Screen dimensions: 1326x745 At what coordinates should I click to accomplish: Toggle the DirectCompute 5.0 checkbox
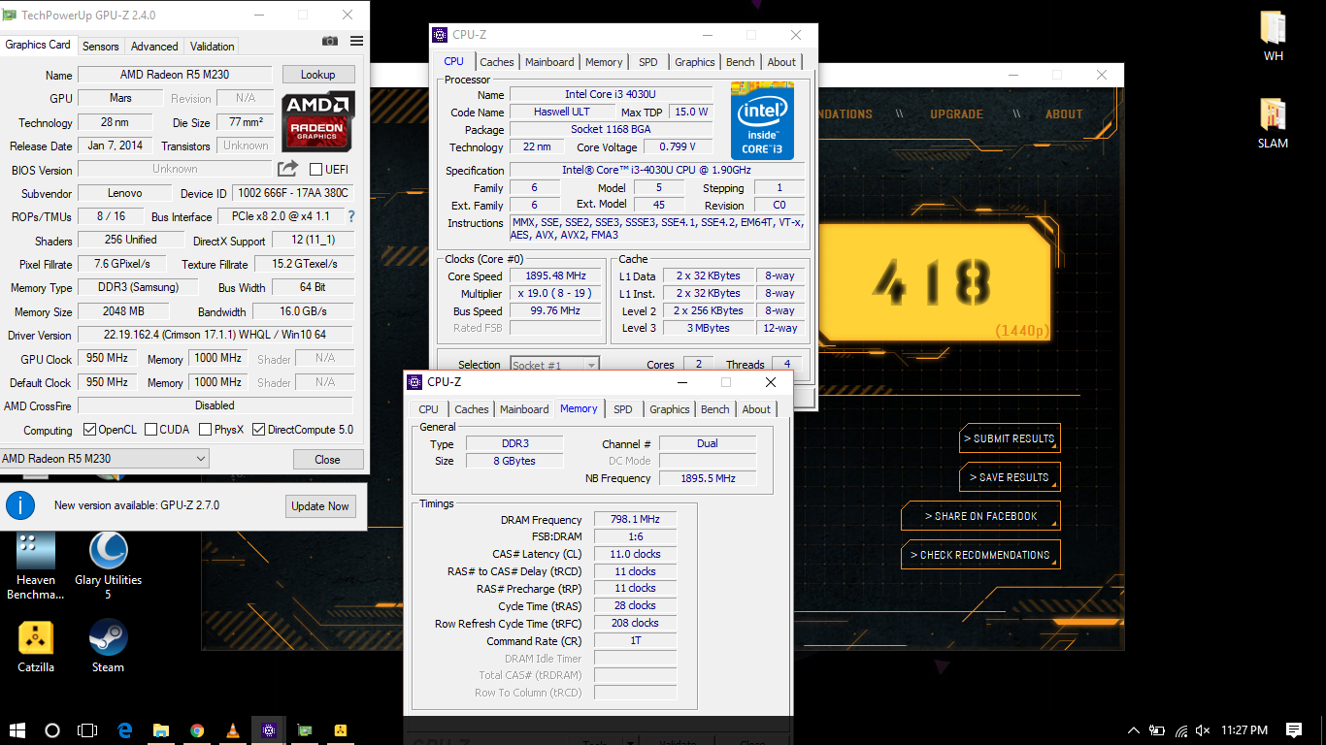tap(258, 430)
